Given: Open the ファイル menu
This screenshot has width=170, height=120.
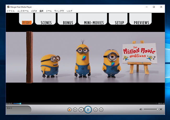Looking at the screenshot, I should (x=11, y=11).
